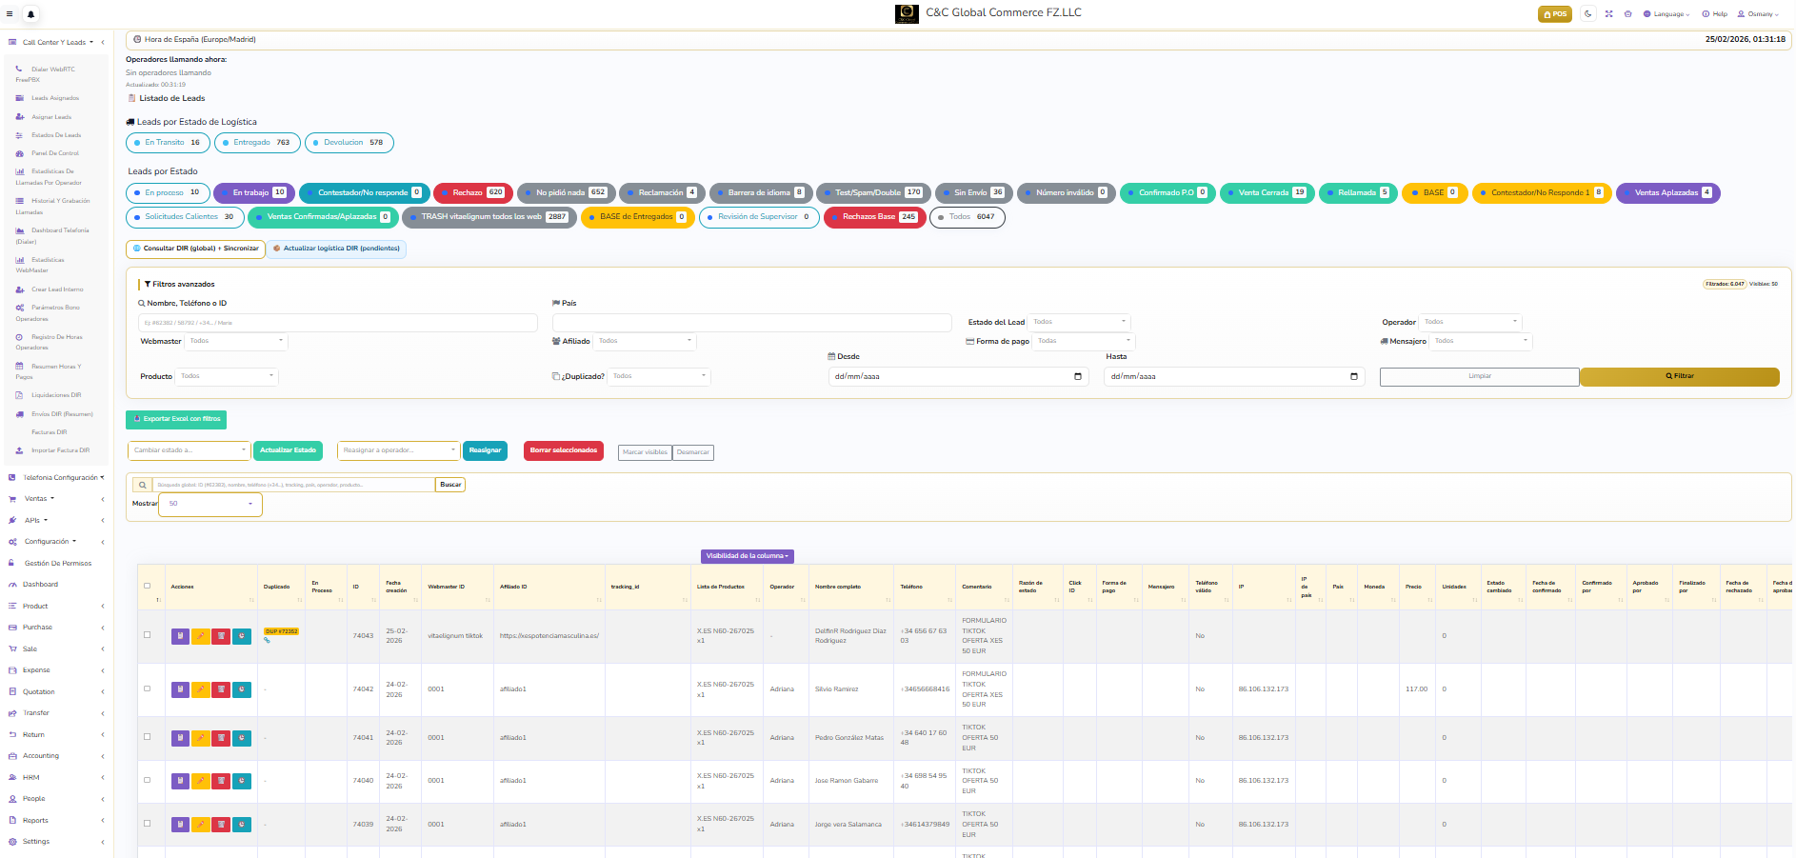Open the POS button in the top bar
Image resolution: width=1796 pixels, height=858 pixels.
tap(1554, 13)
